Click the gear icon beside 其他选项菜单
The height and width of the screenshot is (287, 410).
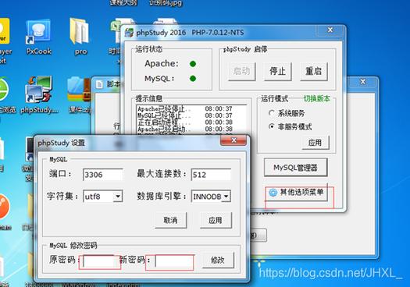[273, 193]
